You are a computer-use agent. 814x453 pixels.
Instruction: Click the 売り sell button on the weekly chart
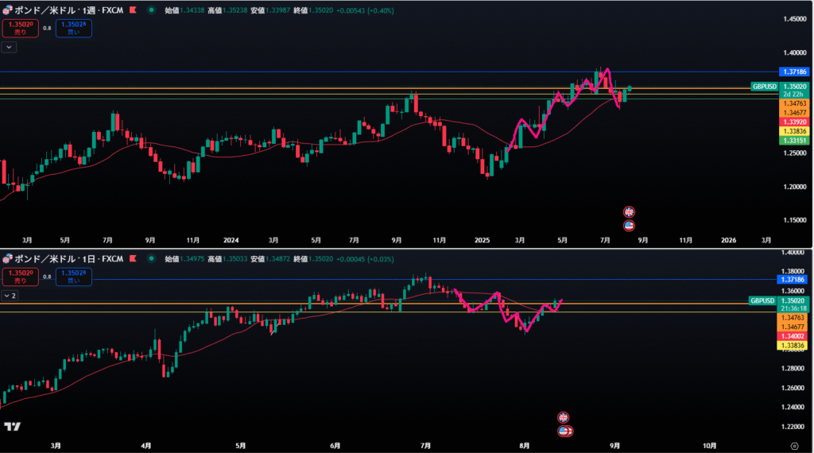pos(20,28)
